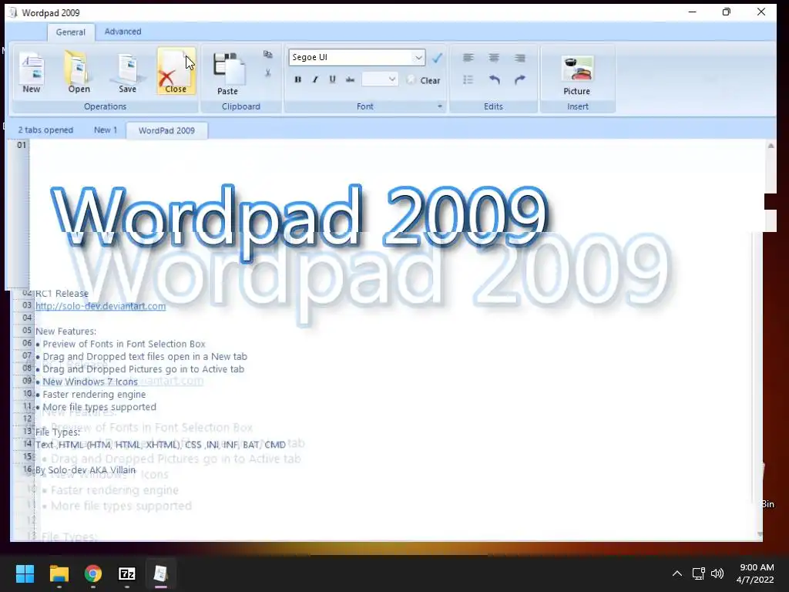Open the volume control in tray
This screenshot has width=789, height=592.
717,573
